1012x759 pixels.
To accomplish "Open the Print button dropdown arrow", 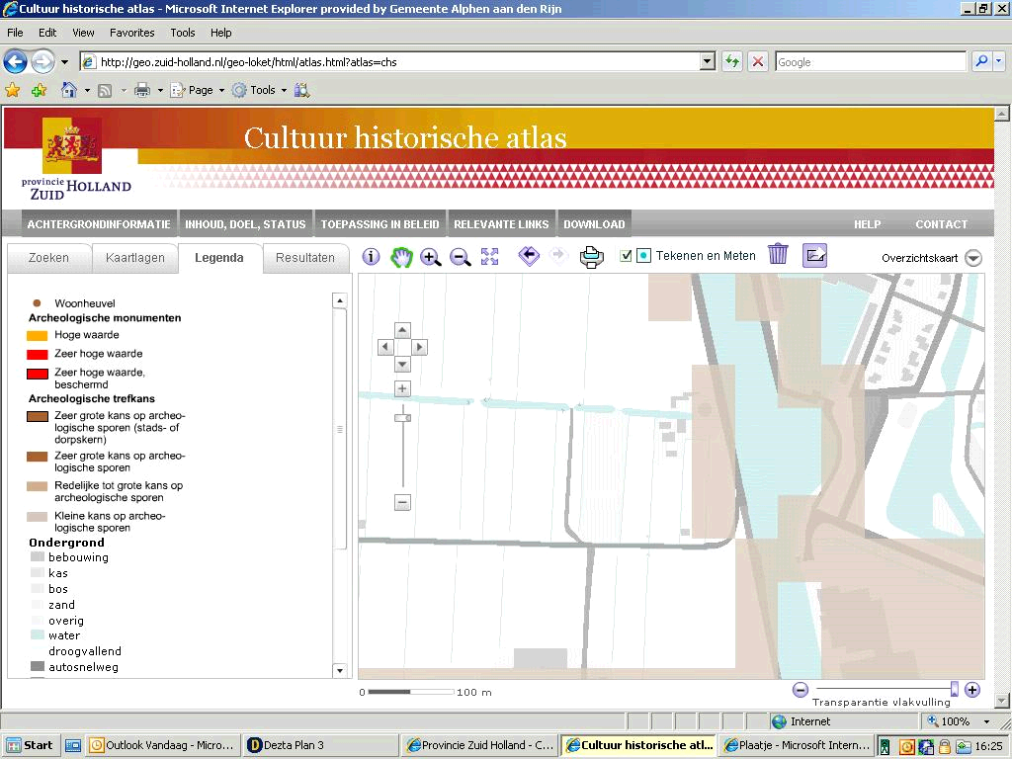I will (x=160, y=90).
